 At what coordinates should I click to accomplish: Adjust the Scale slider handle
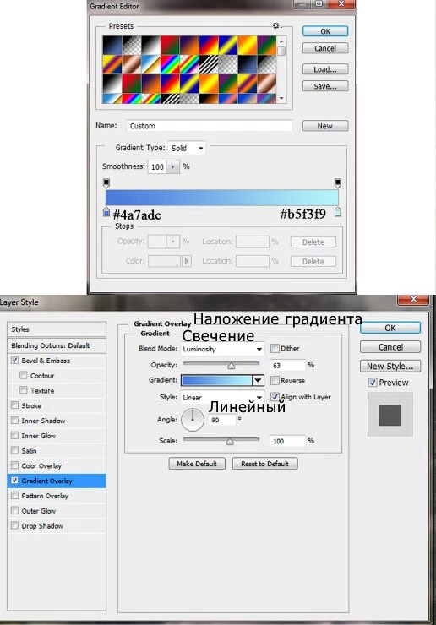pos(230,441)
